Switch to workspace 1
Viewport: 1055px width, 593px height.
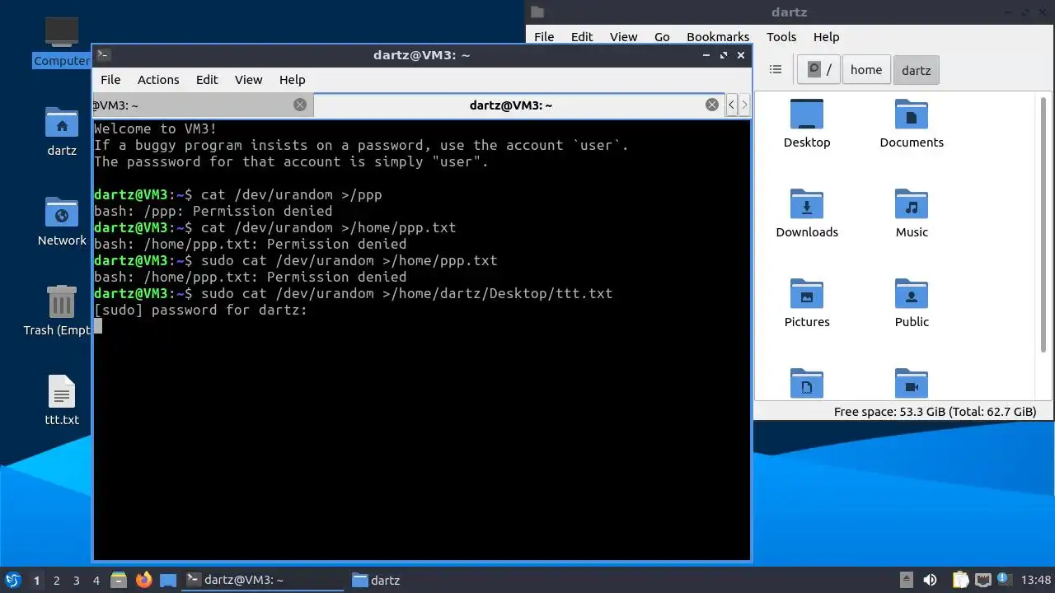36,581
